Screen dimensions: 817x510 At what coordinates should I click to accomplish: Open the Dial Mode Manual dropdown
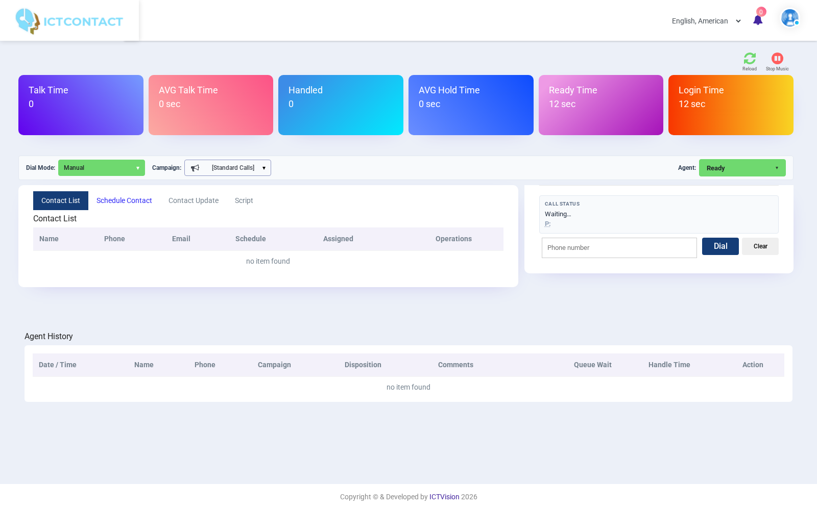(102, 168)
